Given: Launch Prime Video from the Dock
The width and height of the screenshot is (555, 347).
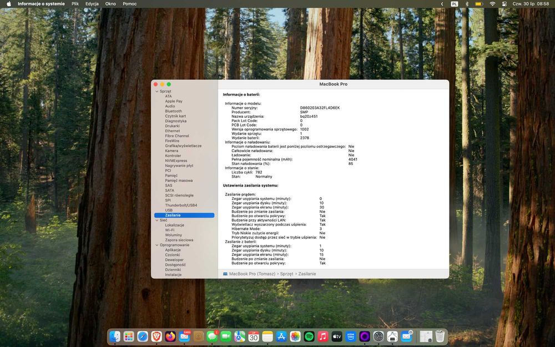Looking at the screenshot, I should pyautogui.click(x=351, y=336).
